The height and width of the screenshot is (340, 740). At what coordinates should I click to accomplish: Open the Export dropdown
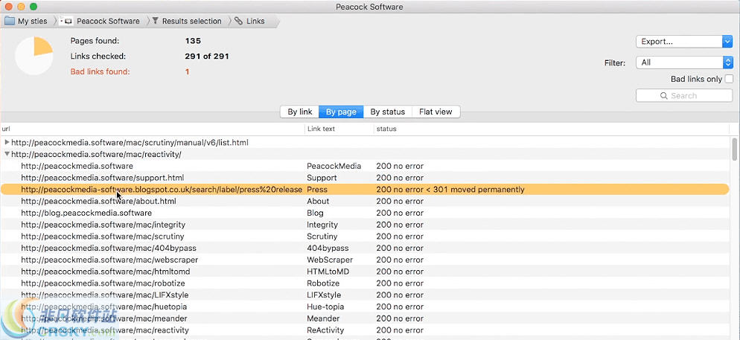click(x=684, y=42)
